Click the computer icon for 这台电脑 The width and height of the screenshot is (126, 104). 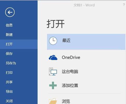[53, 71]
